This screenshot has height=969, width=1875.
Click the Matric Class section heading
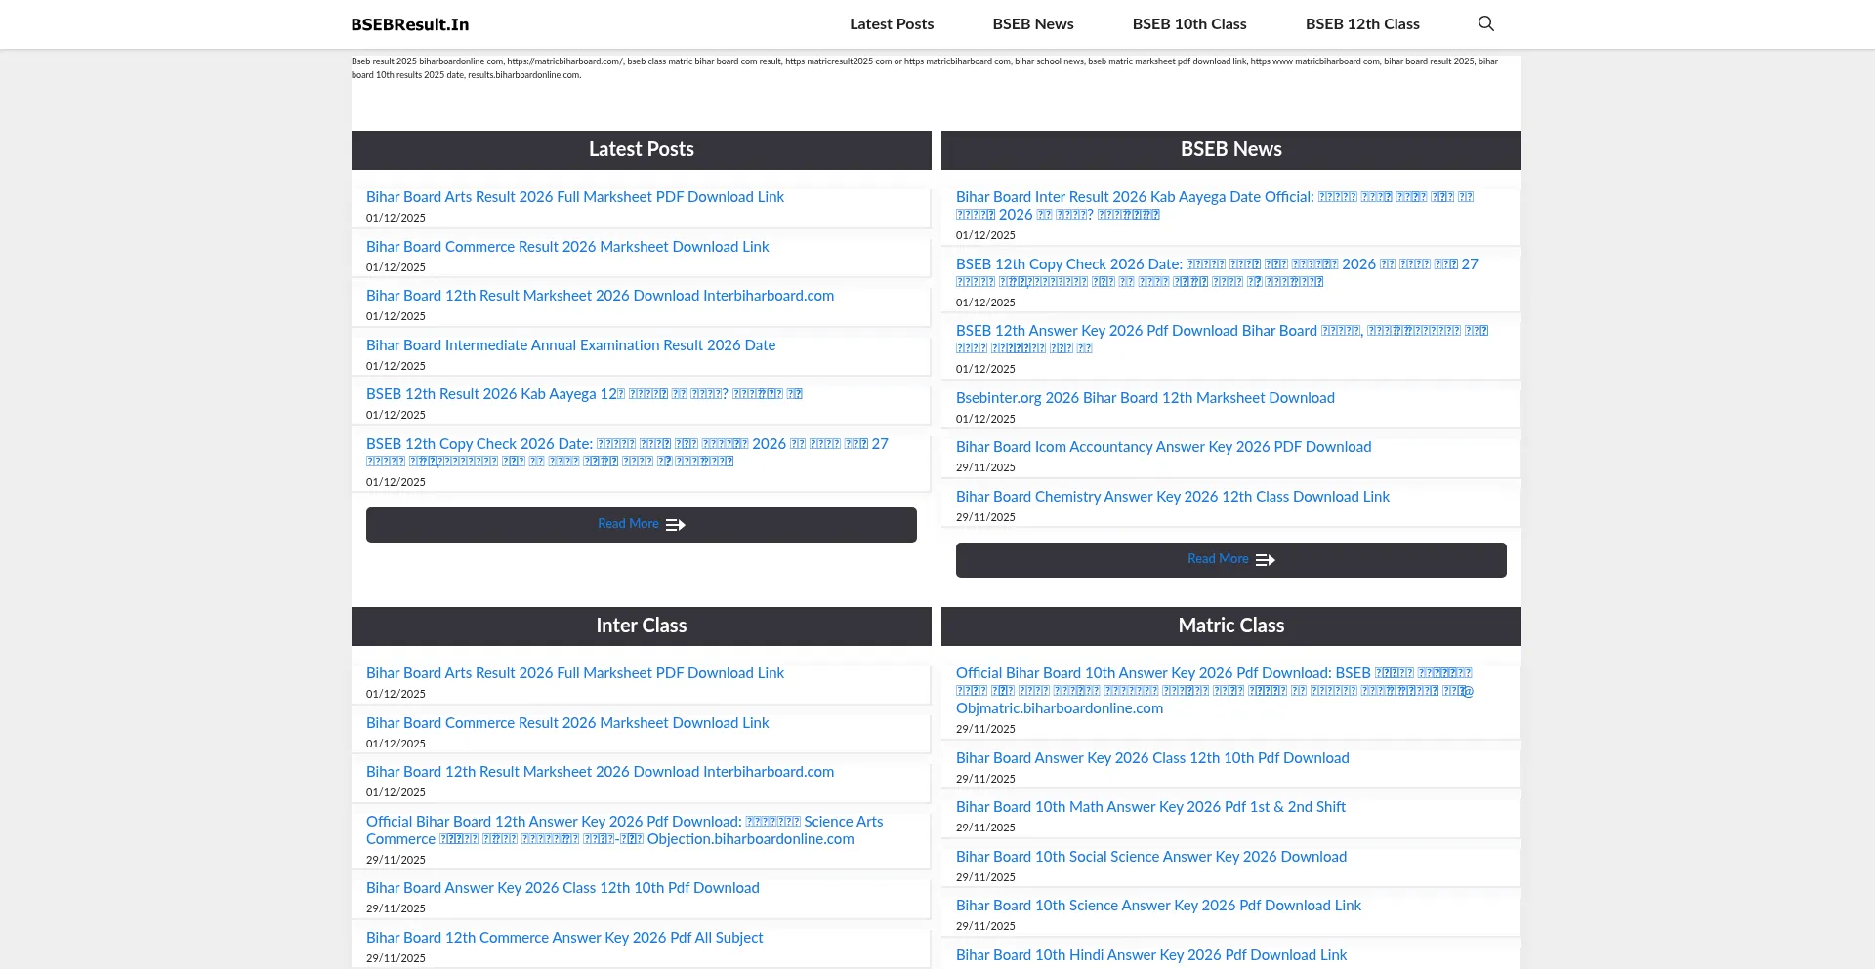(x=1230, y=626)
